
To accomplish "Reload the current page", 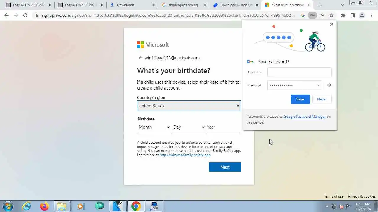I will point(25,15).
